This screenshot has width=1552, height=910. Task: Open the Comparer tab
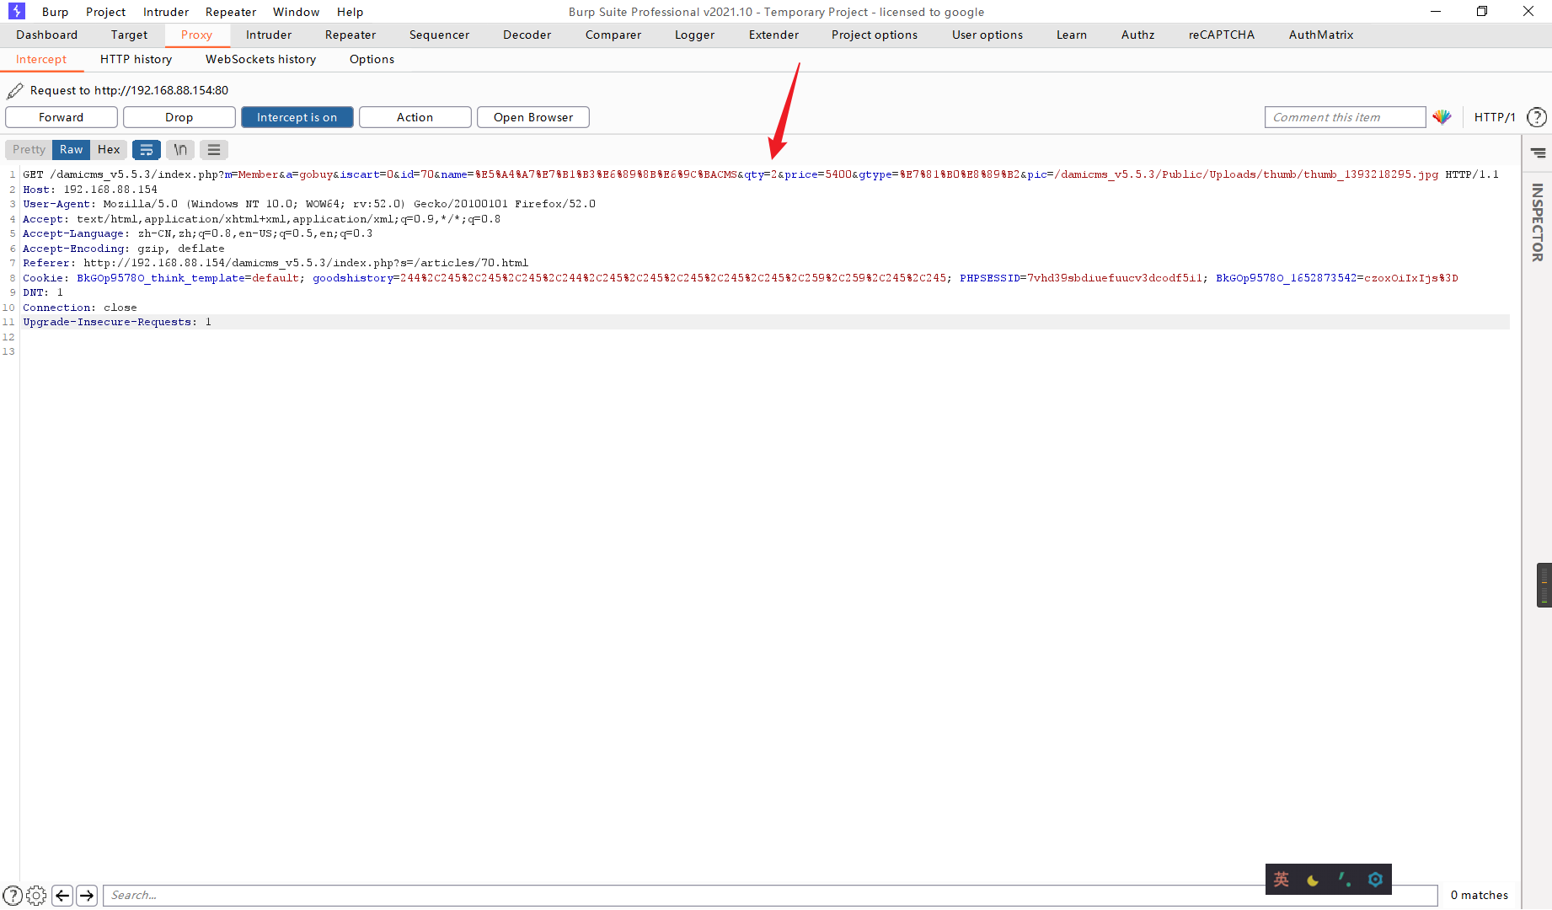613,35
